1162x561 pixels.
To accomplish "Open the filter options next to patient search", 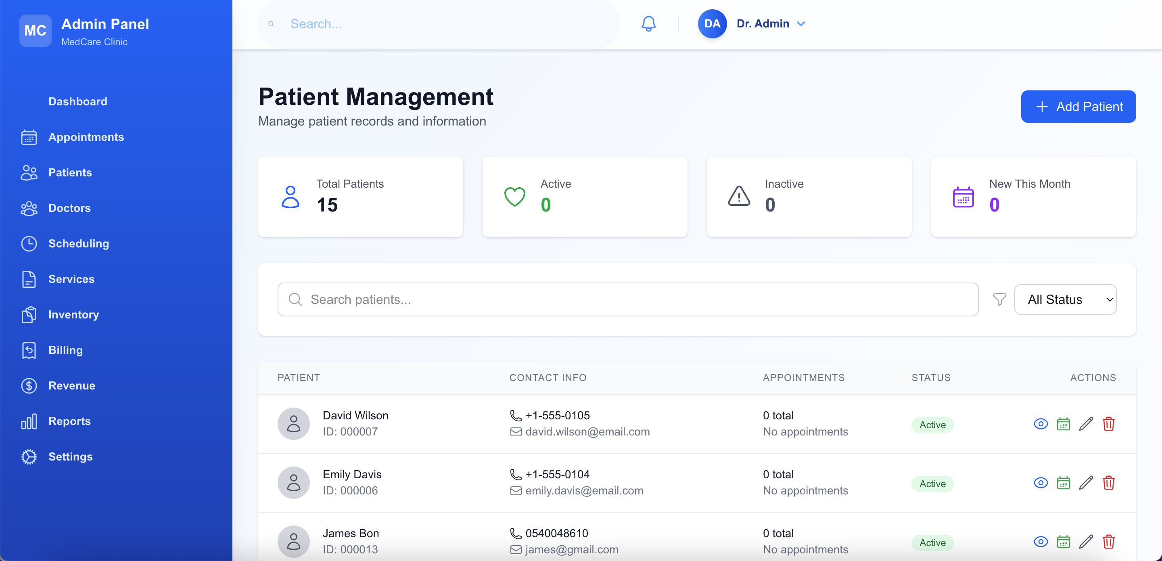I will pos(999,299).
